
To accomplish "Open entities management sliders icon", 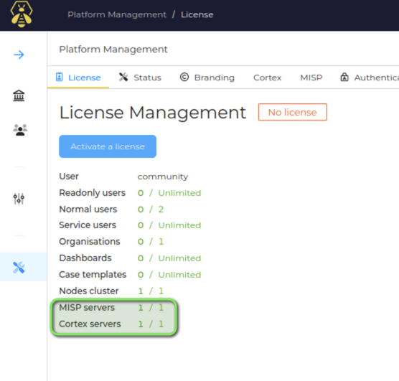I will (x=19, y=199).
